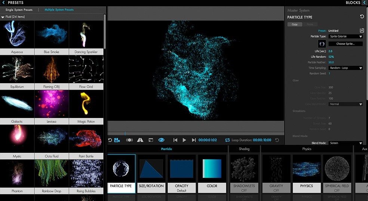Reset the Particle Type settings
This screenshot has width=368, height=201.
pos(362,17)
